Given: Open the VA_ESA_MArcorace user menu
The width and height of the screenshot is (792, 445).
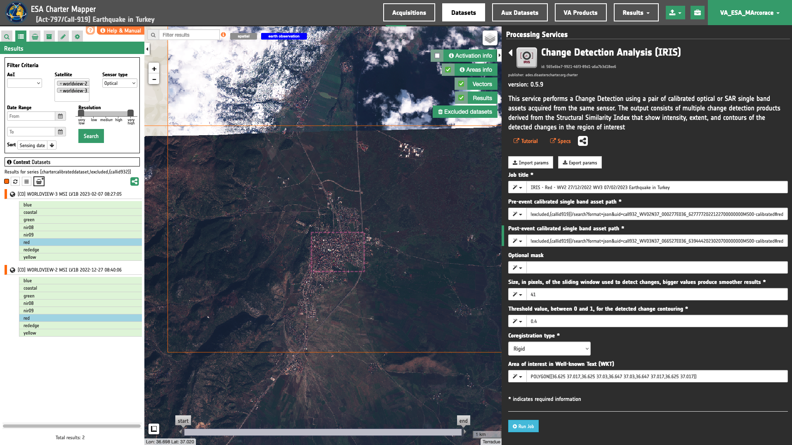Looking at the screenshot, I should 750,13.
